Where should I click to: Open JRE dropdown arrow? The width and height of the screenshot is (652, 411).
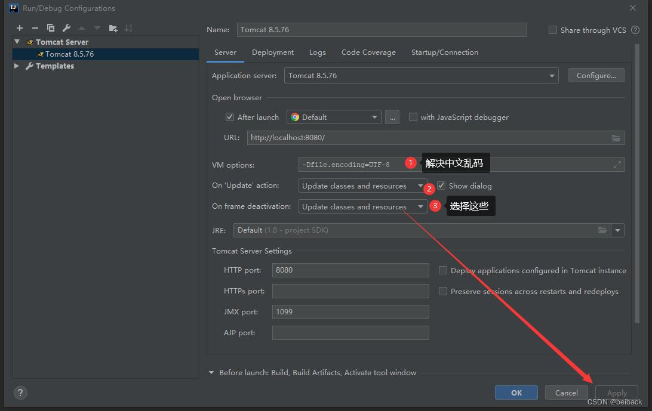click(617, 230)
